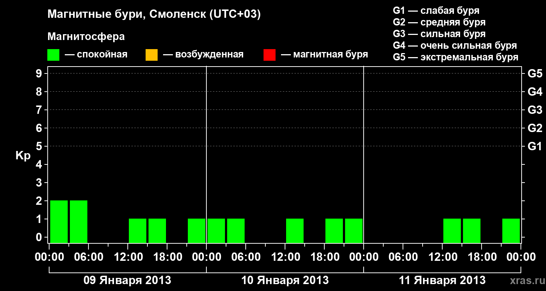Click the '12:00' tick label for 10 Января

(x=285, y=257)
